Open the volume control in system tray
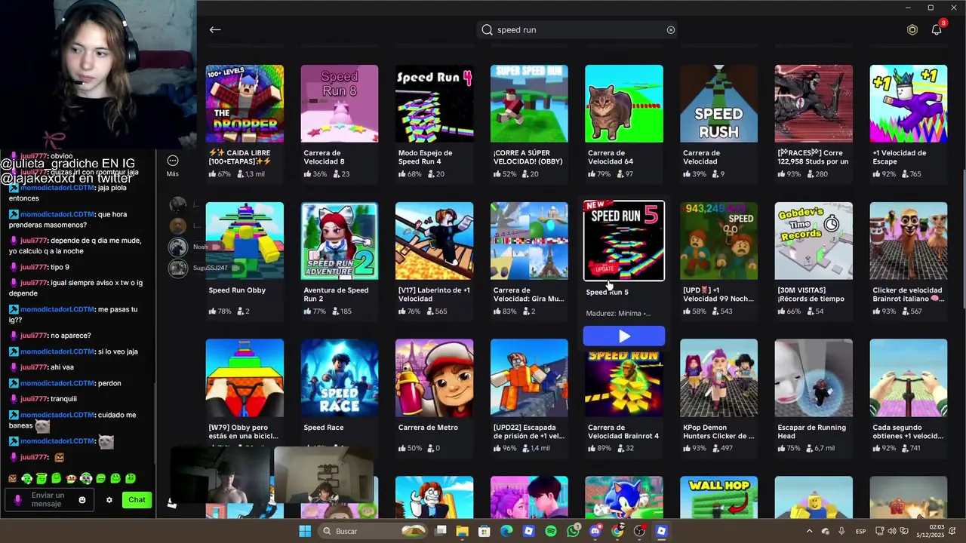The image size is (966, 543). (x=892, y=531)
